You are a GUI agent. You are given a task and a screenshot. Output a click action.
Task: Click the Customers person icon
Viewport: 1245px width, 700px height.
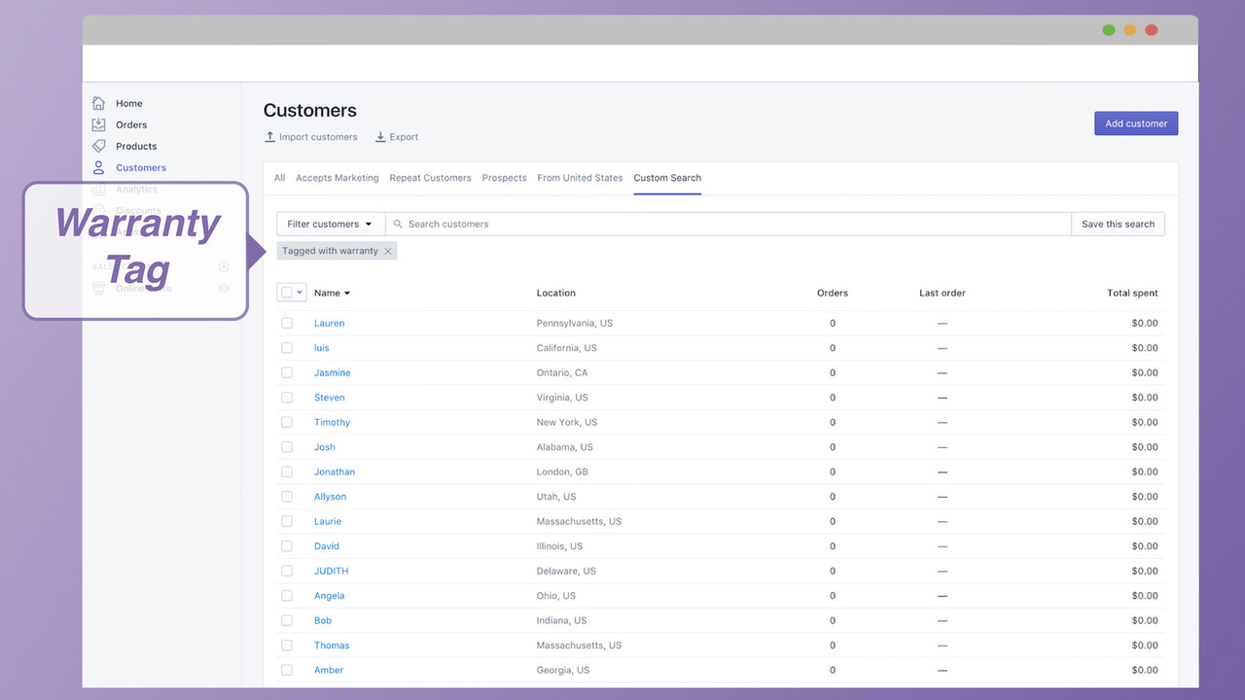tap(98, 167)
